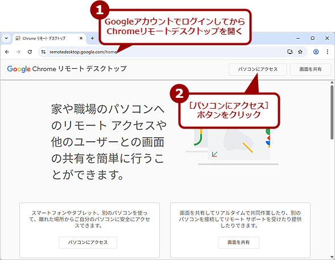Close the Chrome リモート デスクトップ tab
Image resolution: width=335 pixels, height=260 pixels.
coord(81,38)
